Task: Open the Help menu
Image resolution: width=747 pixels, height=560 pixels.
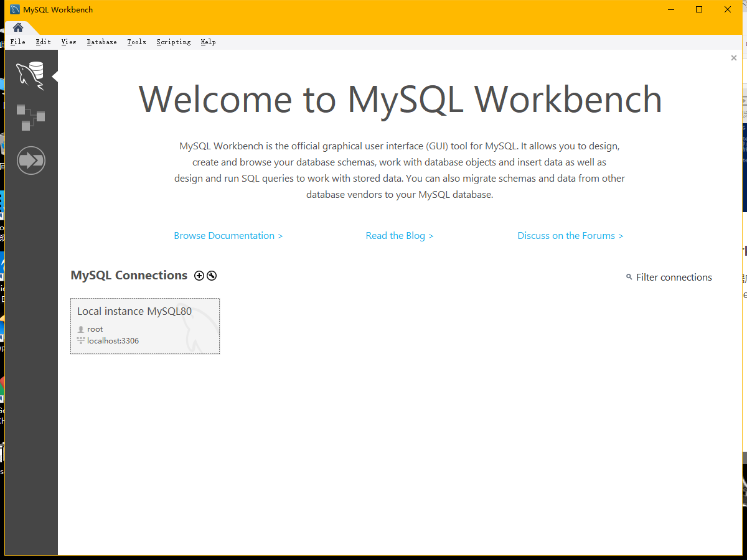Action: [x=208, y=42]
